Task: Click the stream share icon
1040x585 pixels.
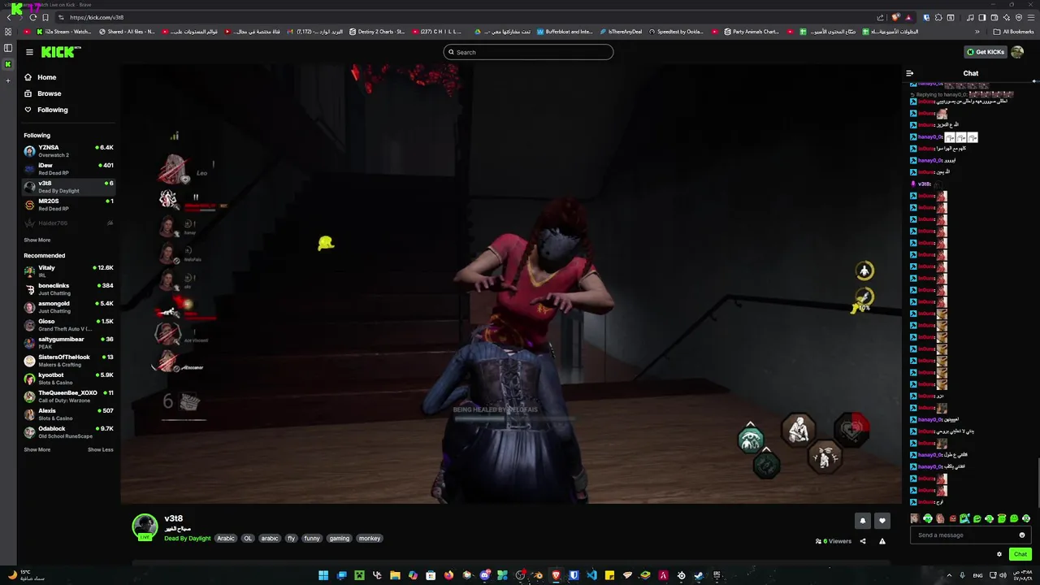Action: coord(863,541)
